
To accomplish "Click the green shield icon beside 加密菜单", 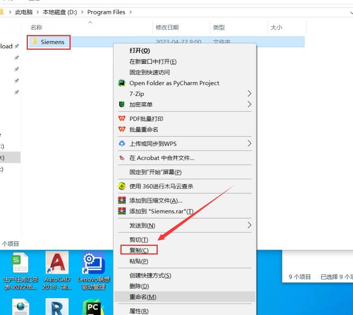I will tap(122, 104).
